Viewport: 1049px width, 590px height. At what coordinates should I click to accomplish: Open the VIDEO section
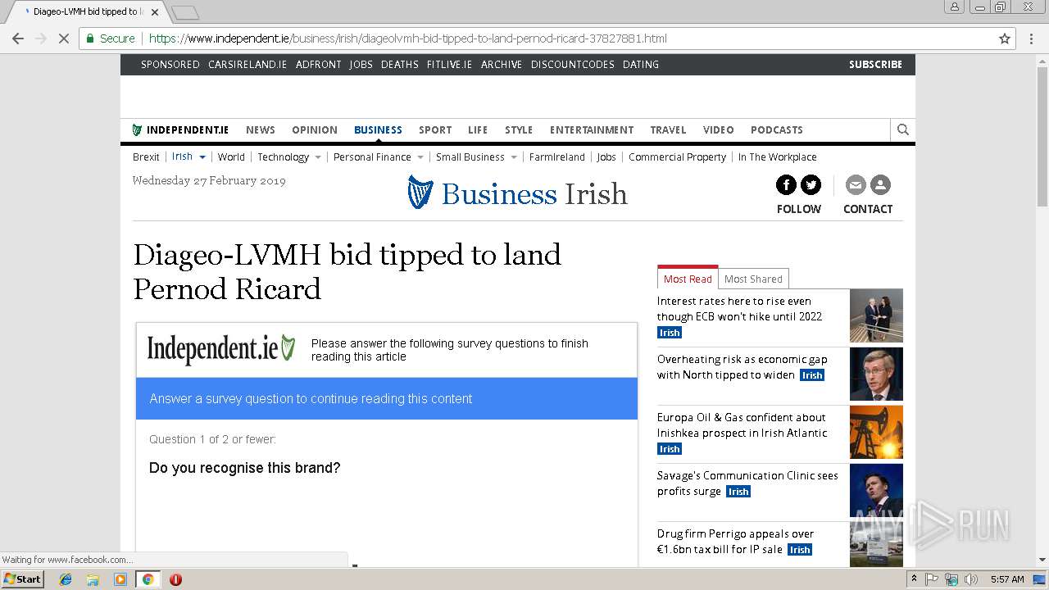(x=719, y=129)
